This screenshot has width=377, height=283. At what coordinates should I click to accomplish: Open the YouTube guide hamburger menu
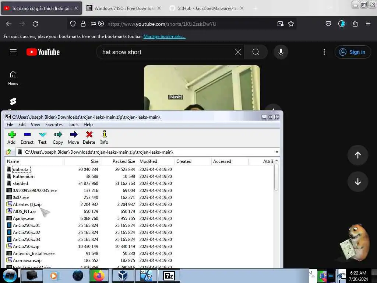click(13, 52)
